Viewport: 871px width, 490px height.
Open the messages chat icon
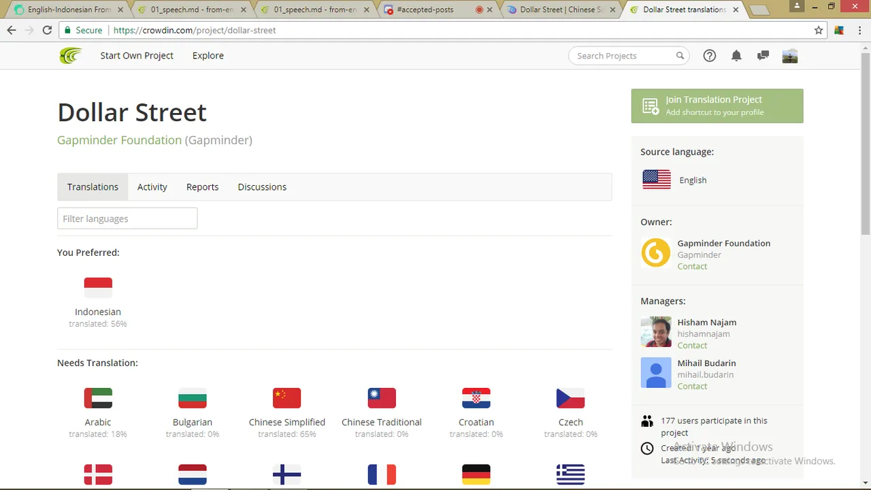click(763, 56)
